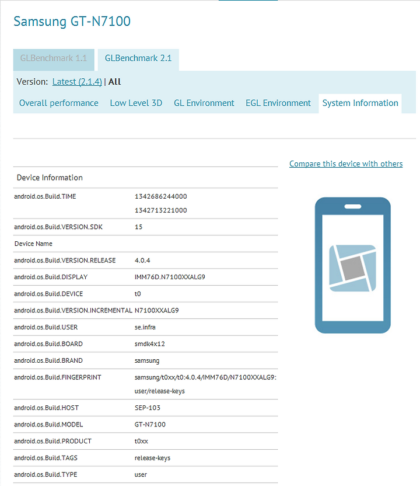
Task: Select the value 1342686244000
Action: click(161, 196)
